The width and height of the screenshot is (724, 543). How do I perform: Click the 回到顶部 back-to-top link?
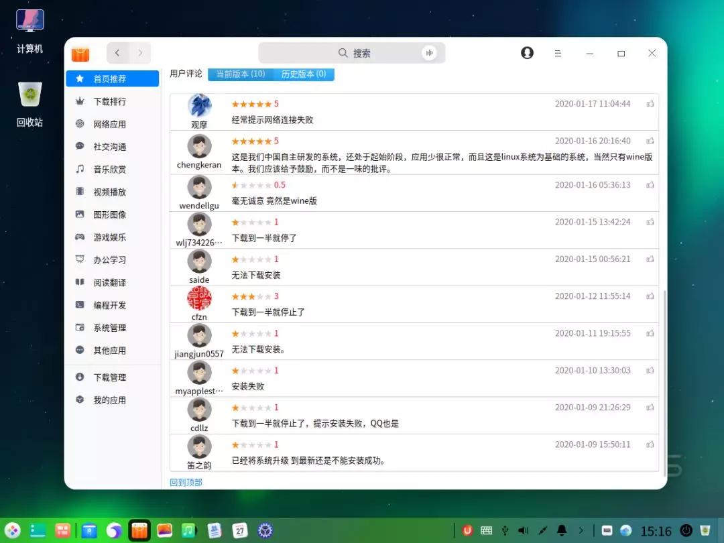[185, 481]
